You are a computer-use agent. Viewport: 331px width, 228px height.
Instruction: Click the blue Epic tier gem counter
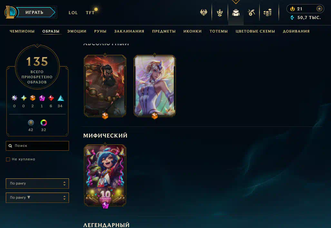pyautogui.click(x=60, y=101)
